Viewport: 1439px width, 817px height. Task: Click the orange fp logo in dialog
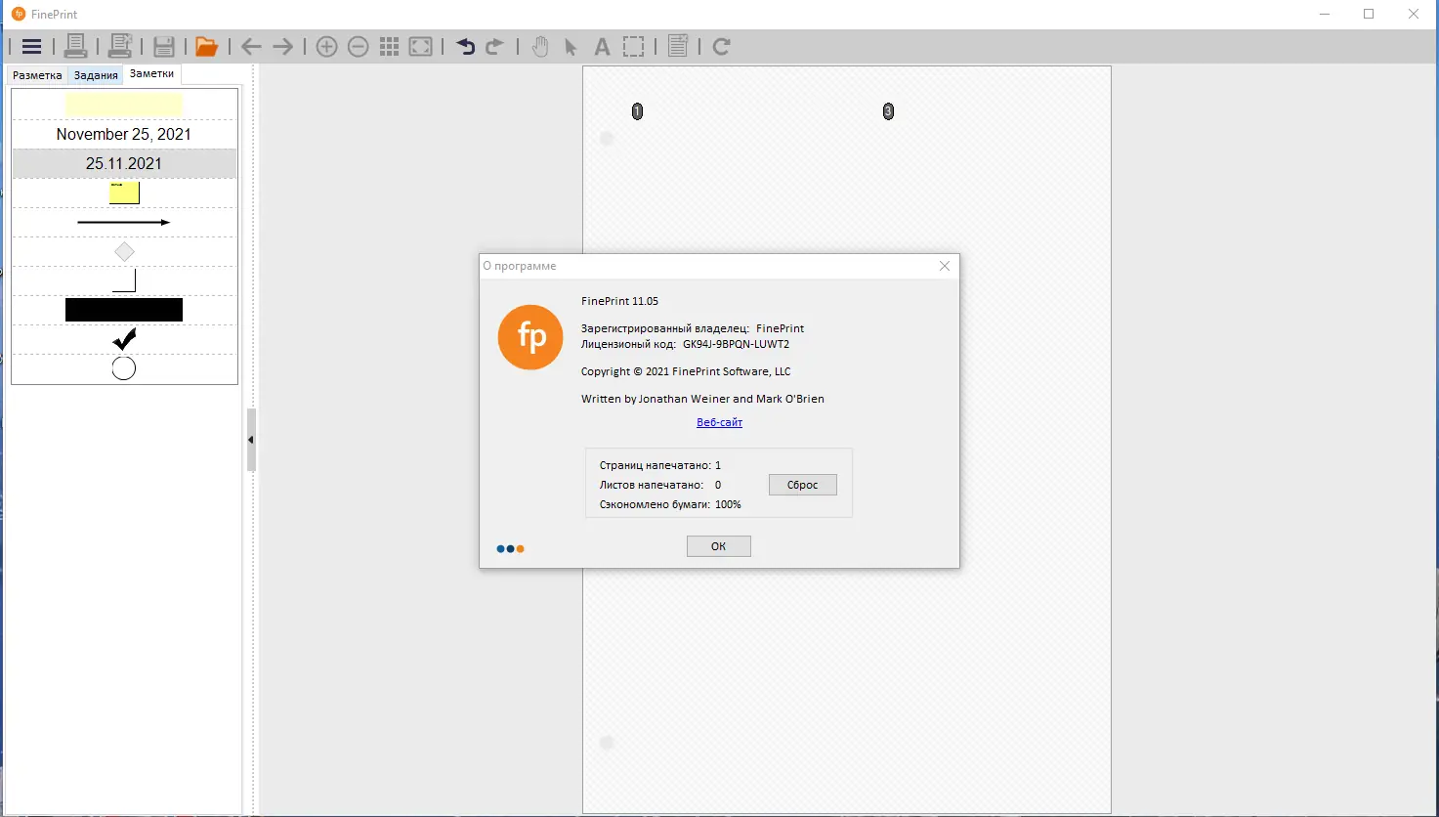coord(530,337)
